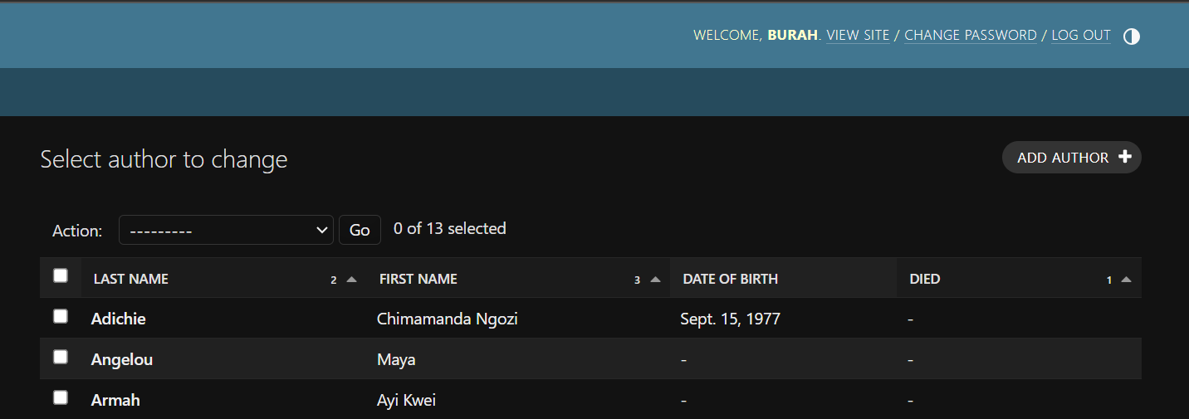
Task: Toggle sorting arrow on Died column
Action: [x=1126, y=280]
